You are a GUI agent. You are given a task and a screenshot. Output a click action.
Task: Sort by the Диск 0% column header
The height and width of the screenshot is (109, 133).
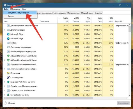pyautogui.click(x=86, y=20)
